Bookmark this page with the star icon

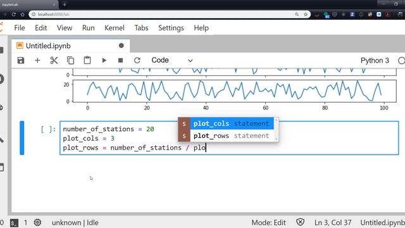(306, 15)
